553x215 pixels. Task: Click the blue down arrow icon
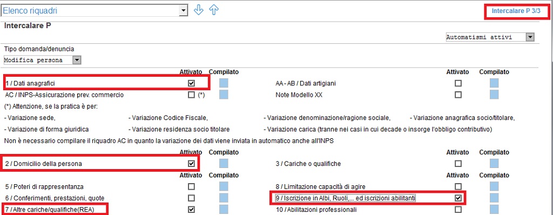coord(199,10)
